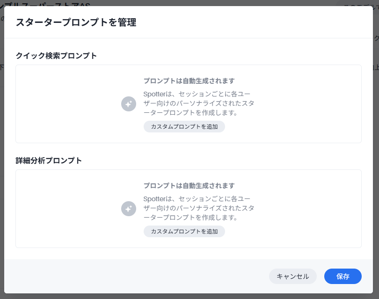This screenshot has height=299, width=379.
Task: Click the sparkle icon in 詳細分析プロンプト section
Action: coord(129,209)
